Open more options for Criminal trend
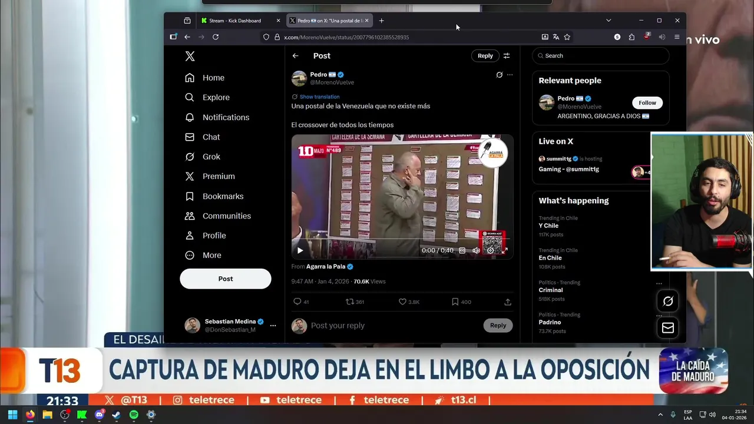The height and width of the screenshot is (424, 754). coord(659,283)
